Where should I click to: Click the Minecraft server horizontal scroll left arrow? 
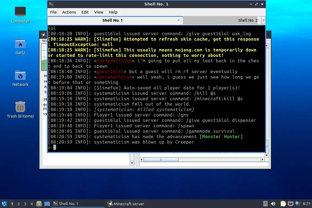tap(141, 160)
